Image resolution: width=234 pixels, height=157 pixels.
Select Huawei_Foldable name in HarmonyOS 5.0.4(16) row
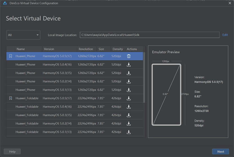tap(27, 107)
